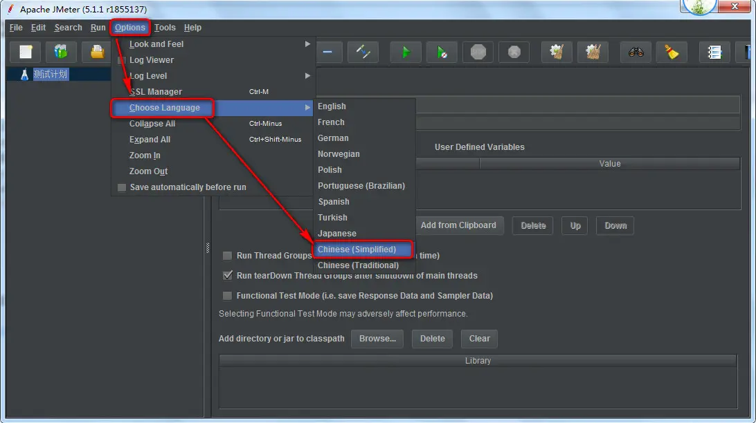Click Start no pauses toolbar icon
The height and width of the screenshot is (423, 756).
pos(442,51)
